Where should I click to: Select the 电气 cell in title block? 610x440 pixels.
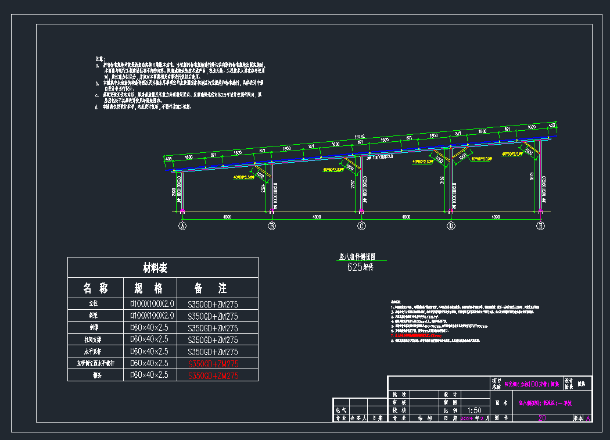point(340,409)
